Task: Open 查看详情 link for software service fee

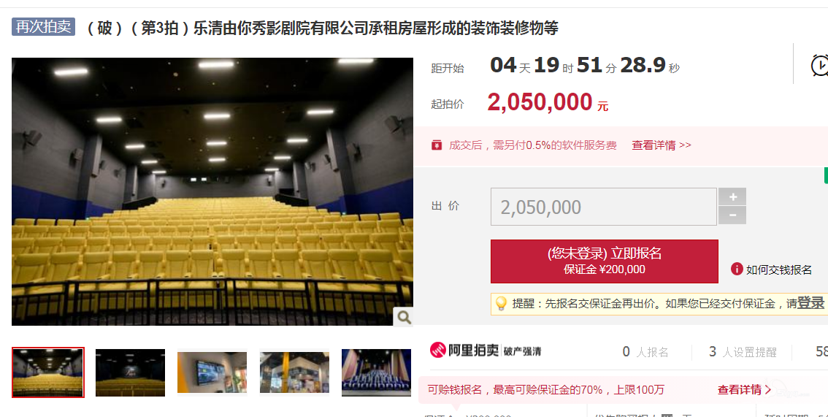Action: pyautogui.click(x=661, y=145)
